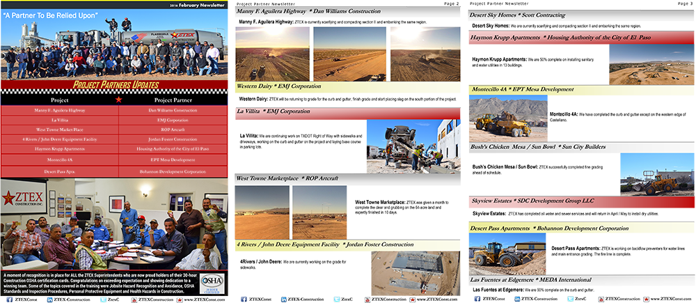Click the Bush's Chicken wheel loader photo
The width and height of the screenshot is (696, 303).
(x=657, y=174)
